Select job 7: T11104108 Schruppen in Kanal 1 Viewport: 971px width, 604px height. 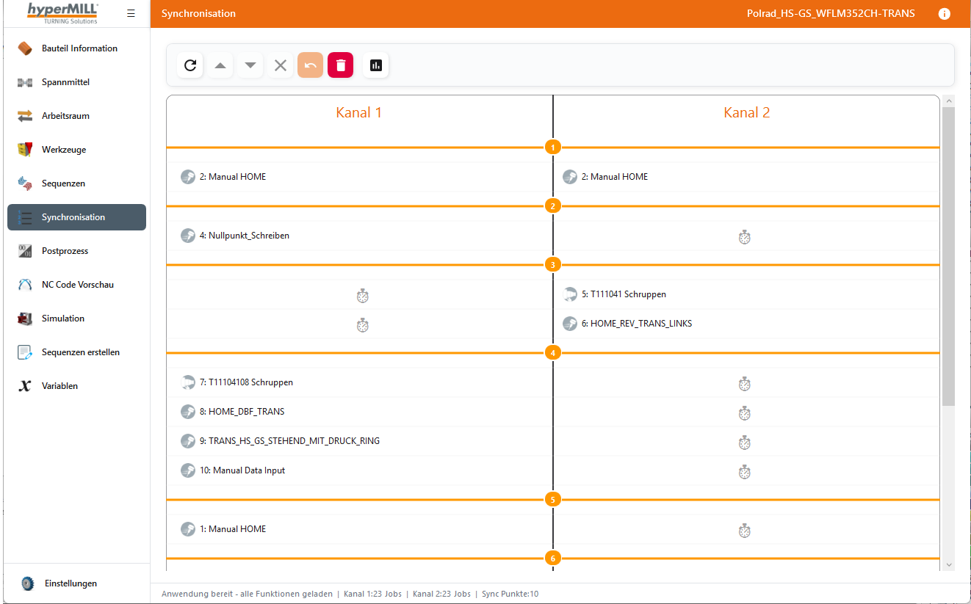[246, 382]
